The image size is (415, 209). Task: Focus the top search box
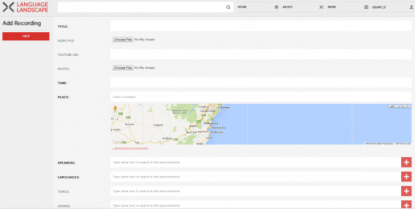(x=141, y=7)
